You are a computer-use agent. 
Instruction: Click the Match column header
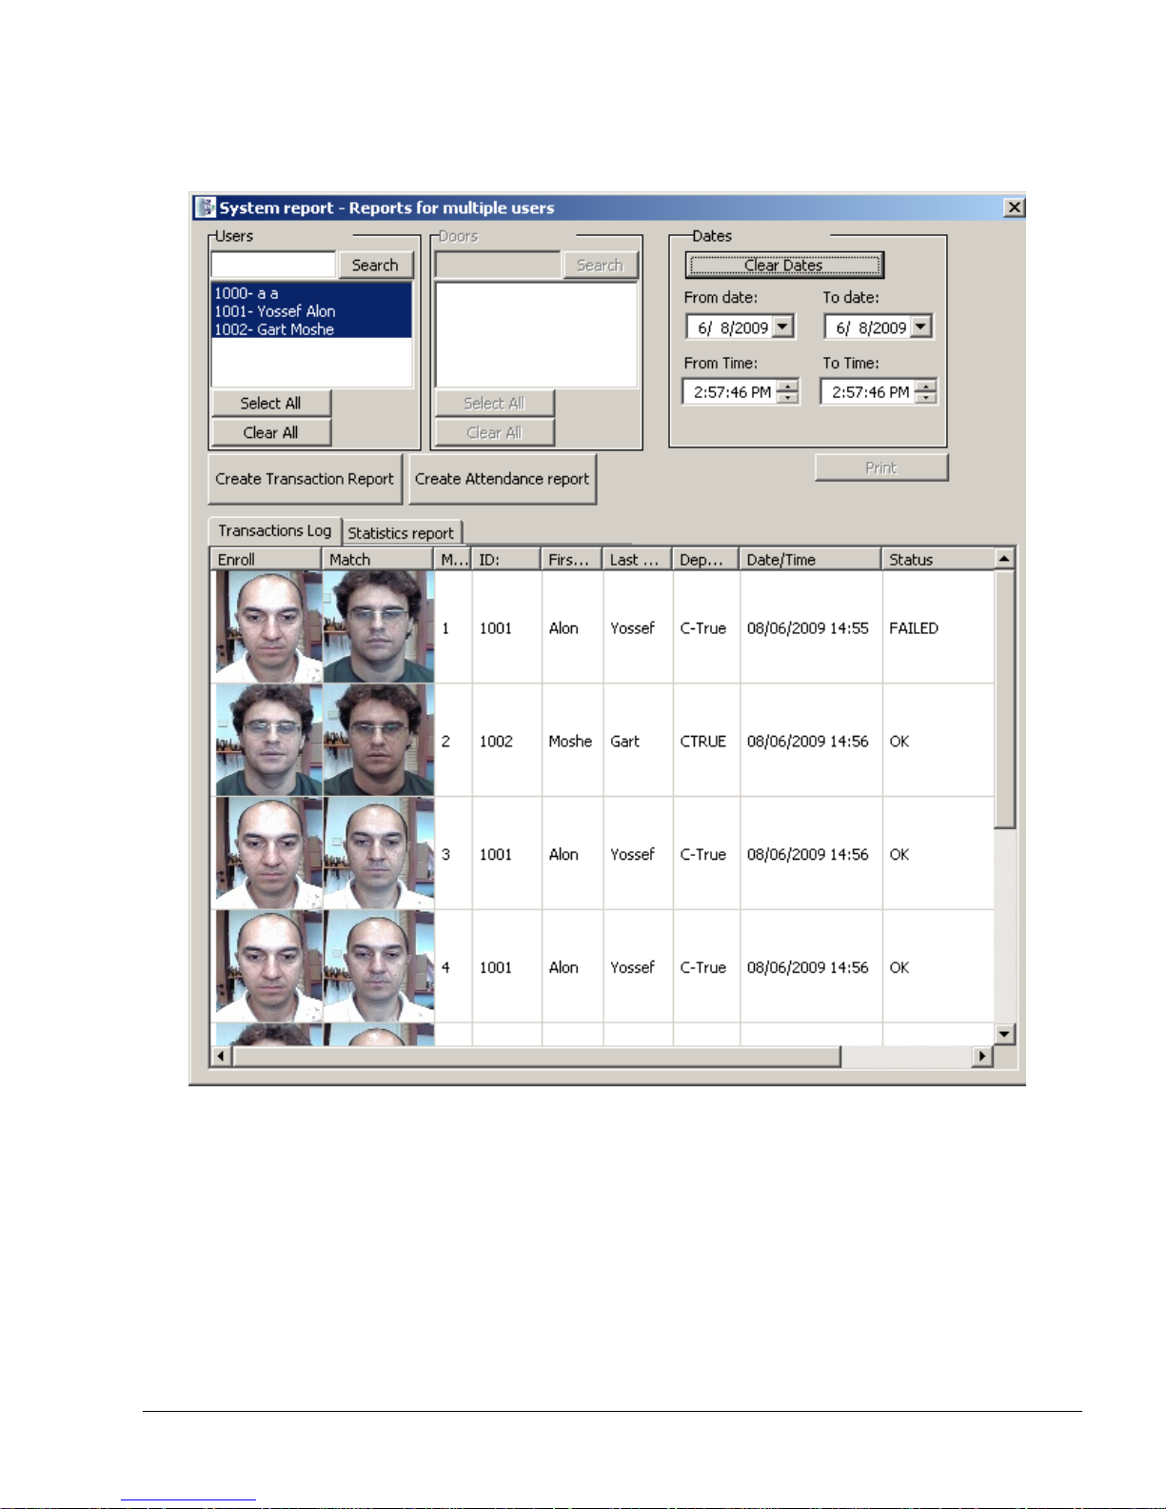[x=378, y=559]
